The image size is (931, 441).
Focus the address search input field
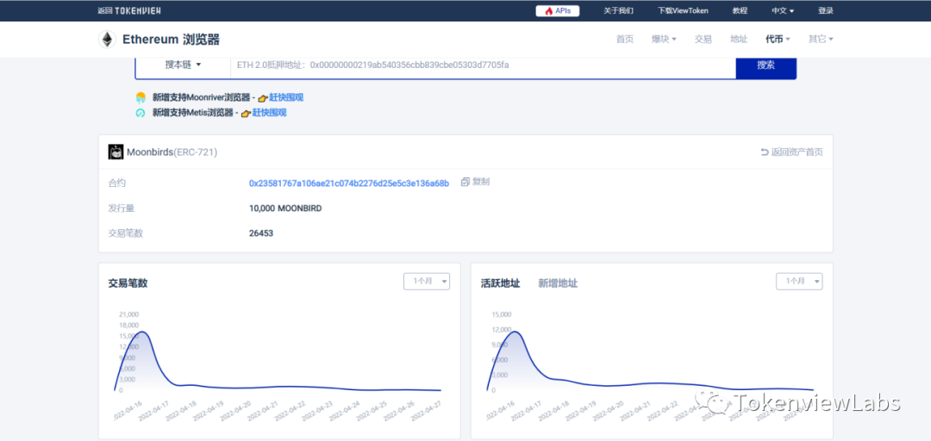pyautogui.click(x=483, y=65)
